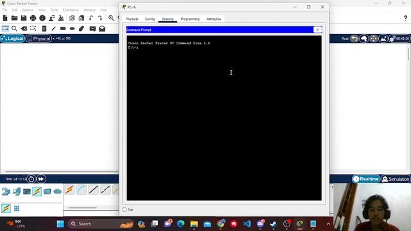411x231 pixels.
Task: Pick the console cable connection
Action: 82,190
